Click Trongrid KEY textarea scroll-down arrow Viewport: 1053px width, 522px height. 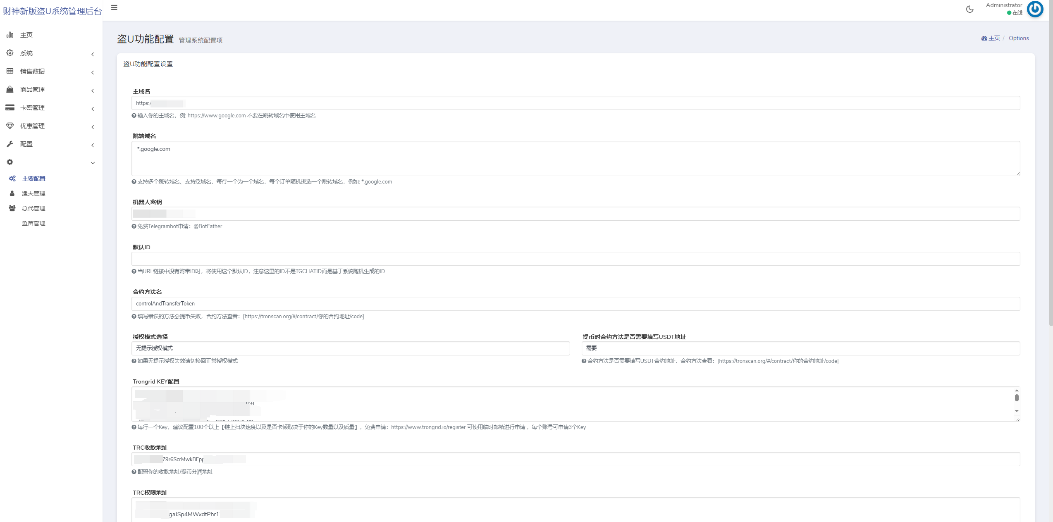coord(1017,411)
